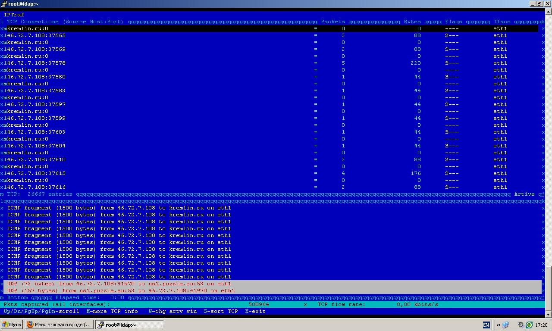
Task: Click the system clock showing 17:20
Action: tap(541, 325)
